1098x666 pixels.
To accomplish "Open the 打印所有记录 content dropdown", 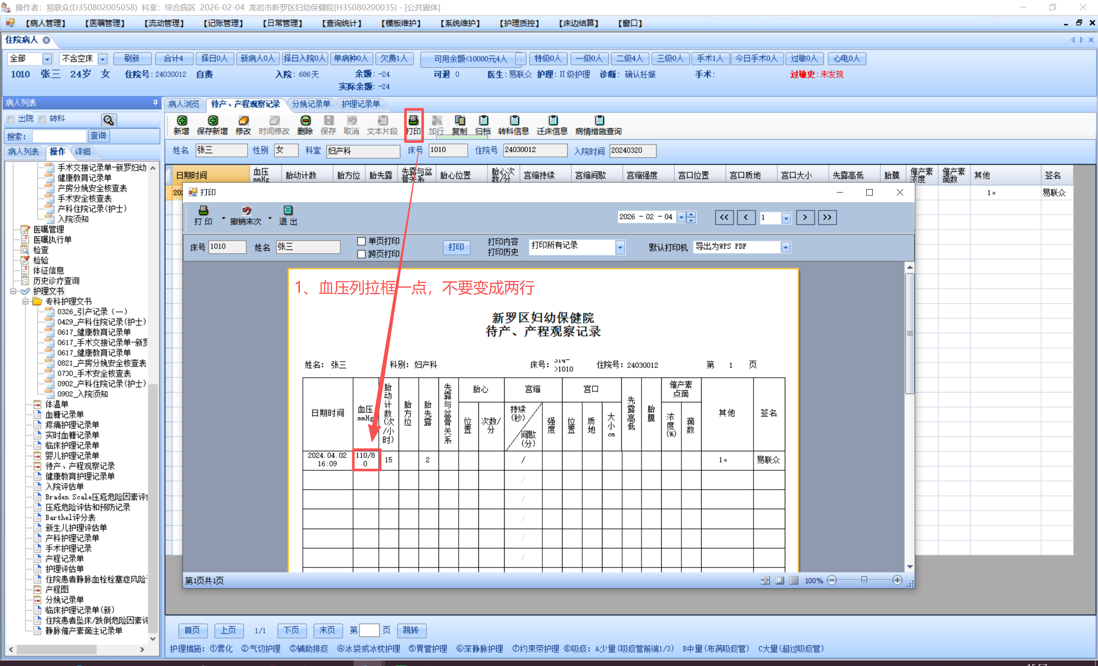I will click(x=620, y=247).
